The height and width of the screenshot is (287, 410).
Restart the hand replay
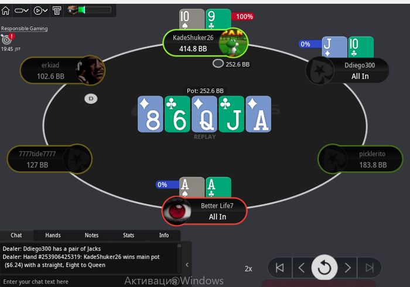(x=324, y=268)
